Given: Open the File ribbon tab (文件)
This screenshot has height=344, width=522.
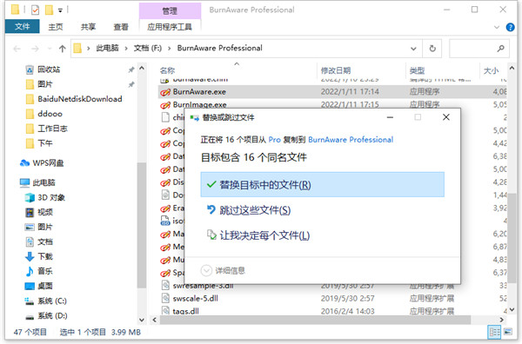Looking at the screenshot, I should click(x=23, y=26).
